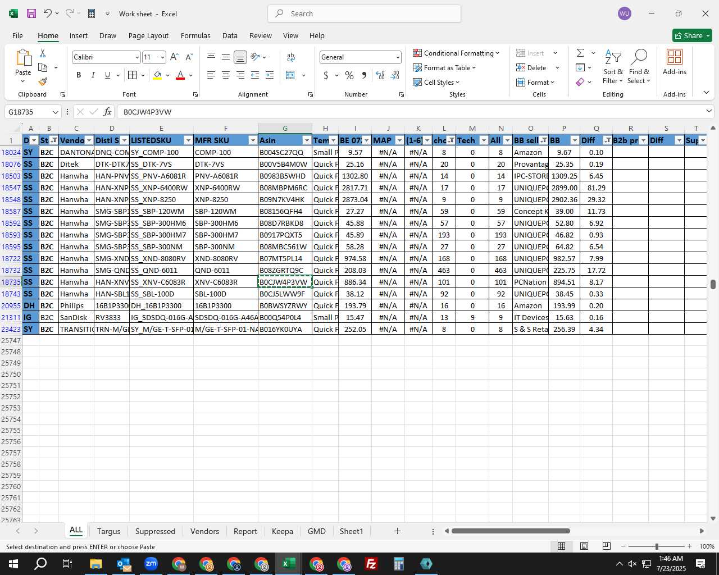Switch to the Formulas tab
Image resolution: width=719 pixels, height=575 pixels.
pyautogui.click(x=195, y=35)
